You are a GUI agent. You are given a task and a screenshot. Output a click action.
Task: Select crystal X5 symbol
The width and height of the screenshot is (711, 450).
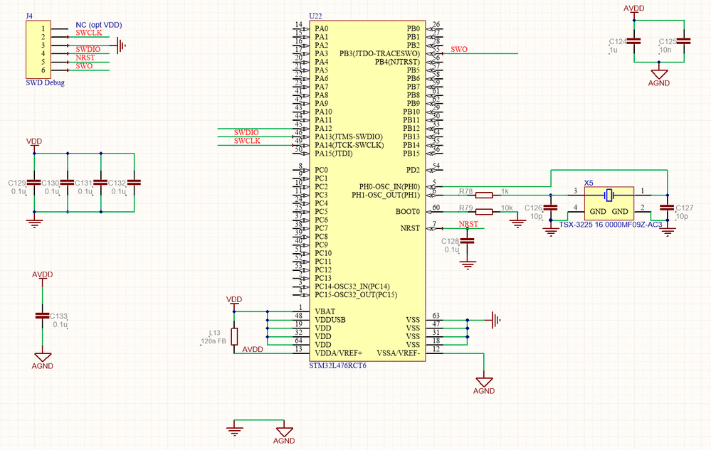coord(609,203)
